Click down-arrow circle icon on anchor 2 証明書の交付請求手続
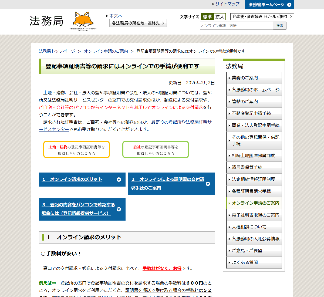Viewport: 324px width, 297px height. (x=208, y=184)
